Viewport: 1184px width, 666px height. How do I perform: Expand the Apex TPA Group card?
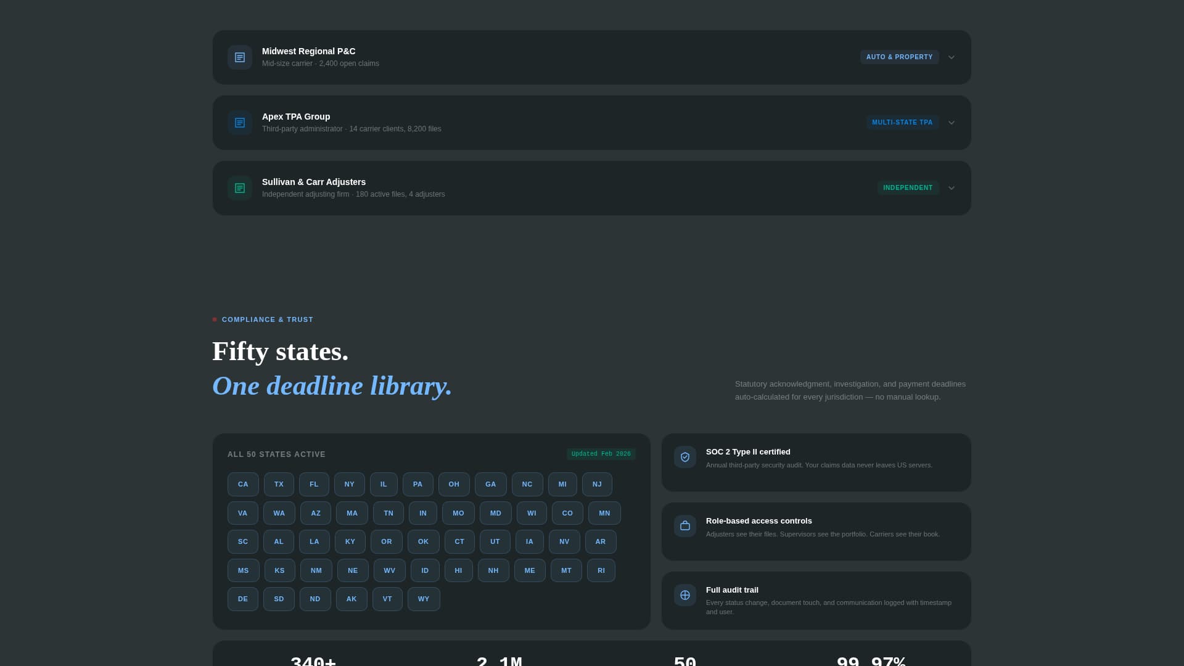952,123
